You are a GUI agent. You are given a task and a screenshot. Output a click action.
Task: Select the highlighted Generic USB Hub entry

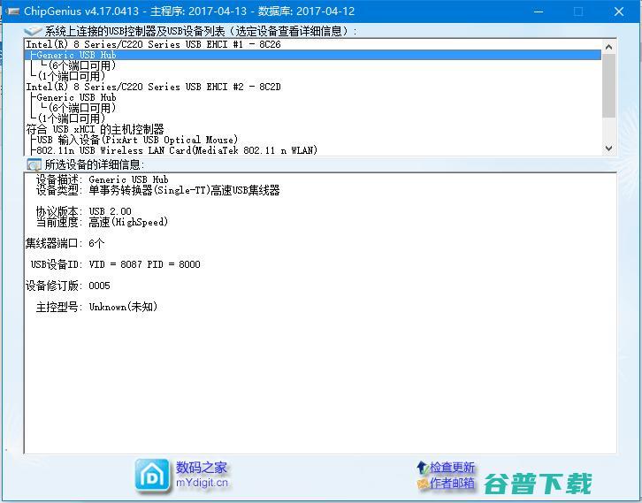[76, 55]
